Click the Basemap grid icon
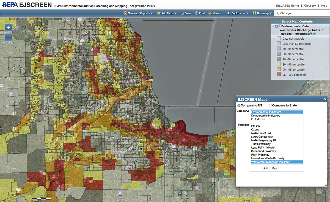The image size is (330, 202). (x=255, y=13)
